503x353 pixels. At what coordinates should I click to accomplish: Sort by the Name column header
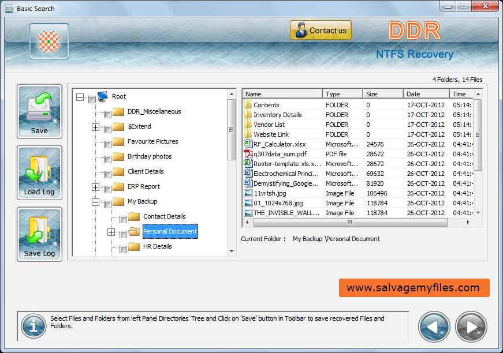point(282,94)
